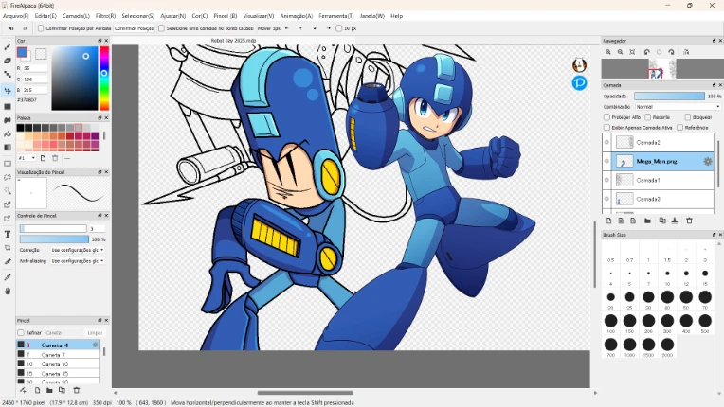Screen dimensions: 724x407
Task: Rotate canvas right in Navigator
Action: pyautogui.click(x=671, y=52)
